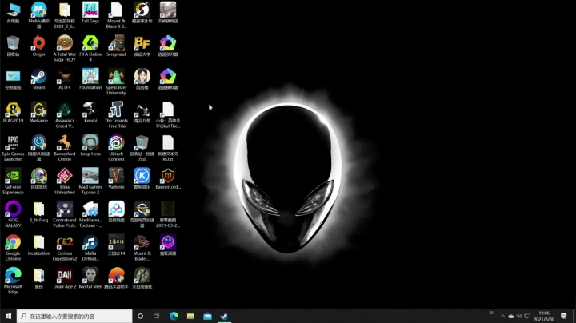The width and height of the screenshot is (576, 323).
Task: Click the taskbar search box
Action: 74,316
